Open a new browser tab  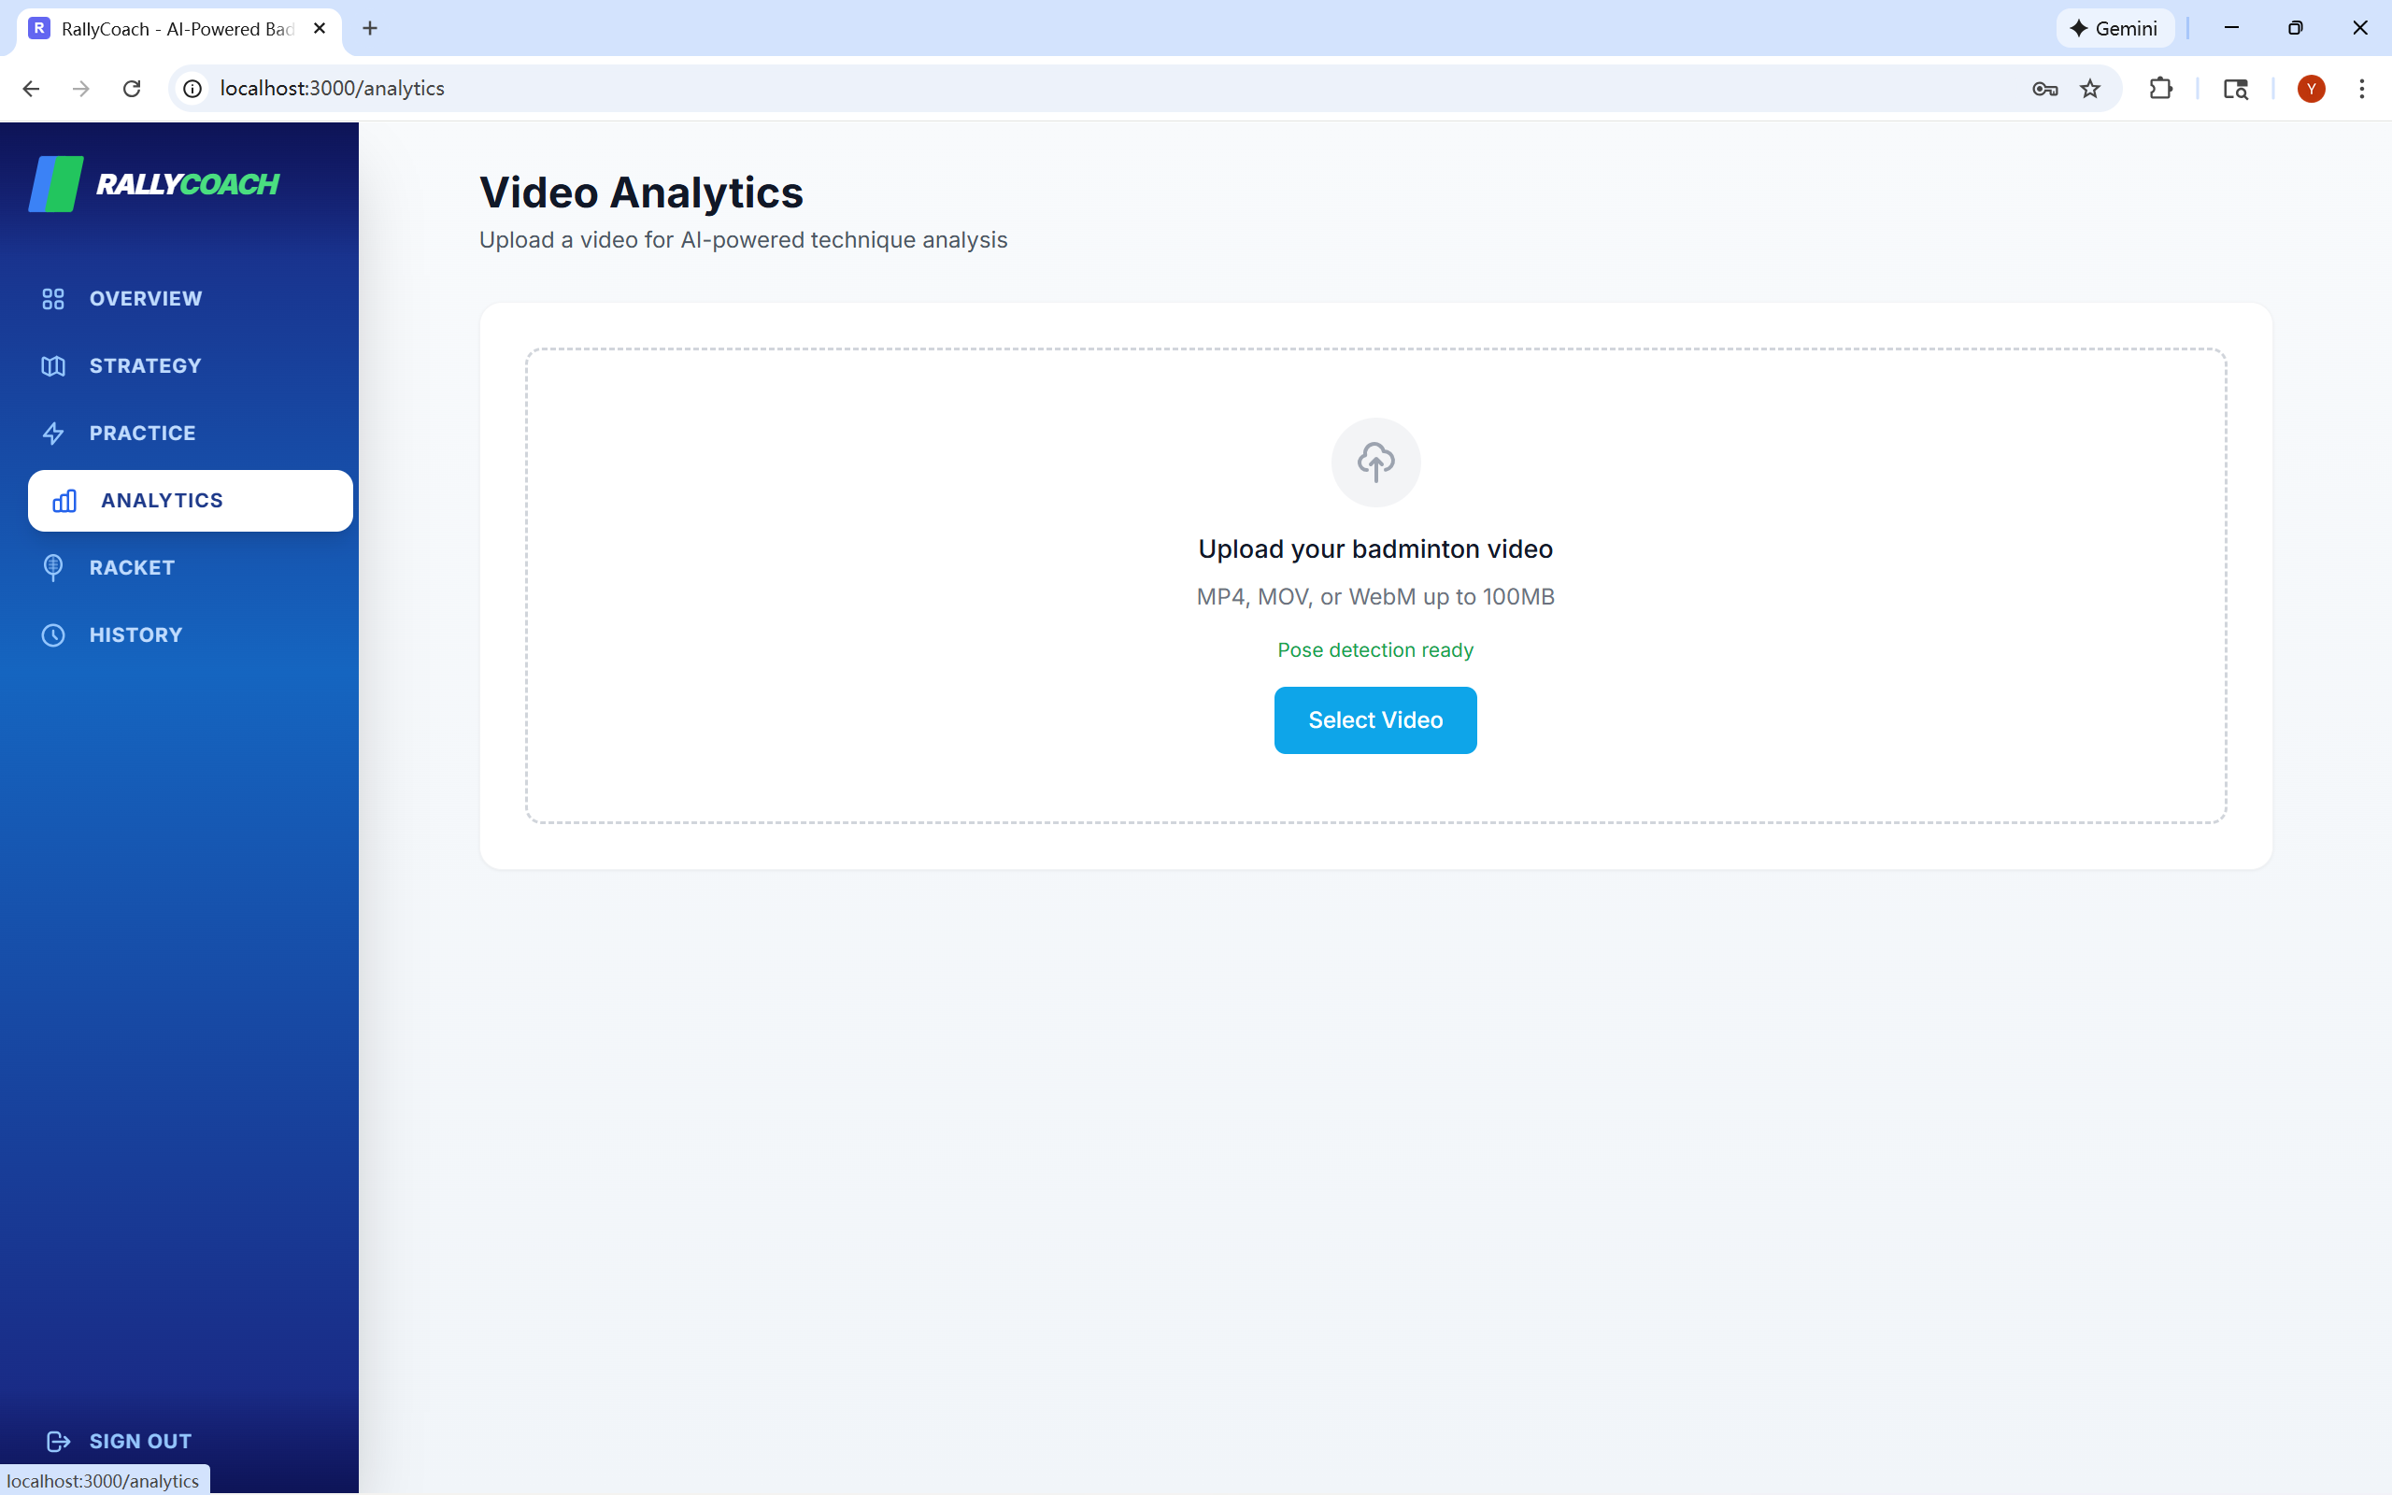[370, 29]
